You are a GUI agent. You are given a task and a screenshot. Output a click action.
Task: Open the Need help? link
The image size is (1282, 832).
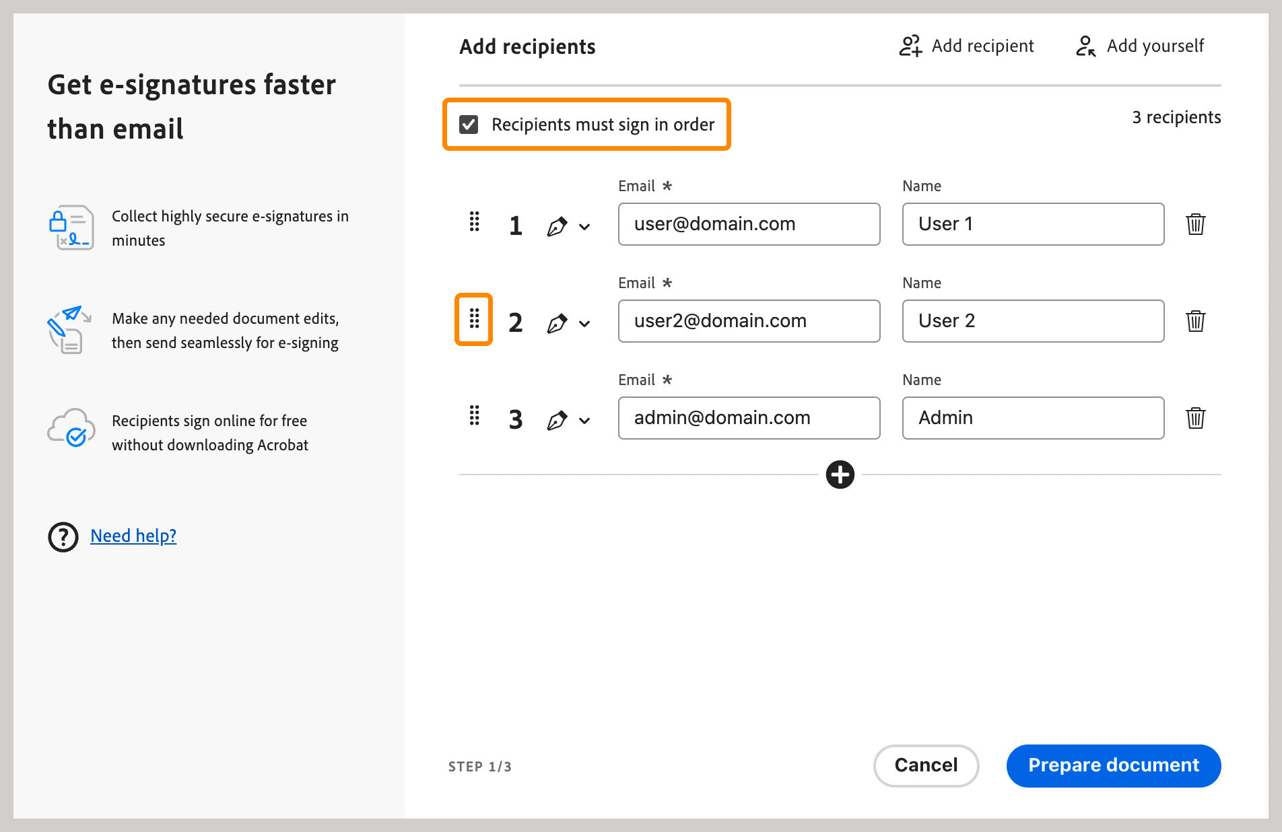(133, 536)
